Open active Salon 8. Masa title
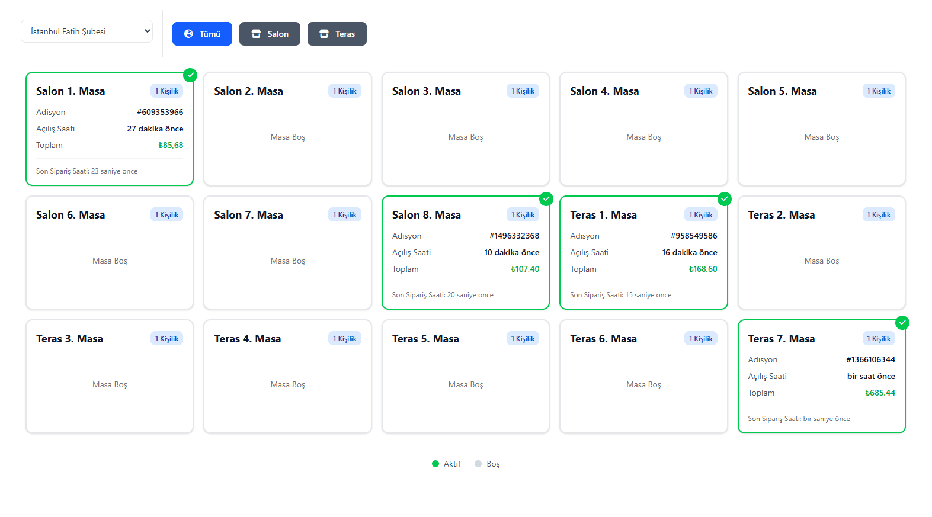Viewport: 932px width, 517px height. (427, 215)
